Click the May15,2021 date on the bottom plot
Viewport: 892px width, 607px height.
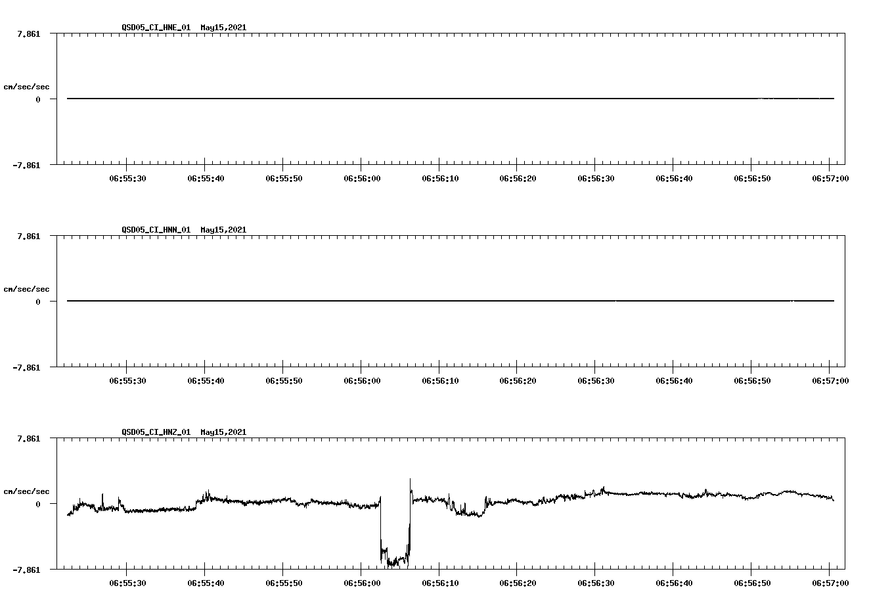point(223,433)
